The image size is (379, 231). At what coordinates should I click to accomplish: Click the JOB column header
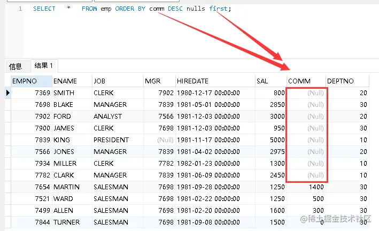pyautogui.click(x=118, y=81)
